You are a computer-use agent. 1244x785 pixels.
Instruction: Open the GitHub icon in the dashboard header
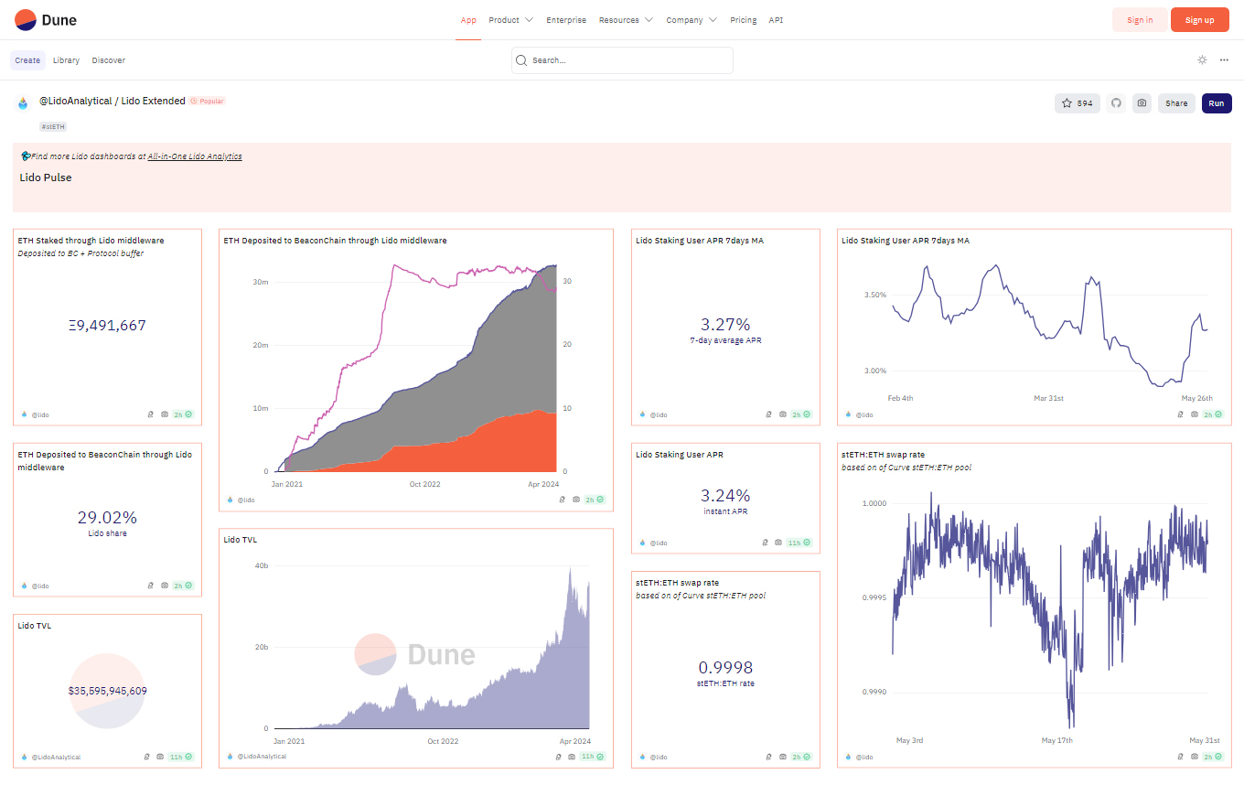pyautogui.click(x=1116, y=103)
